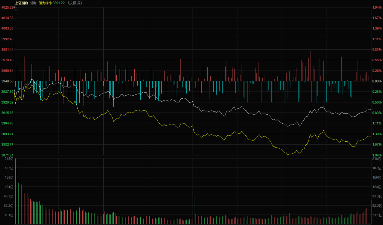Click the 3891.22 leading indicator value

[59, 3]
